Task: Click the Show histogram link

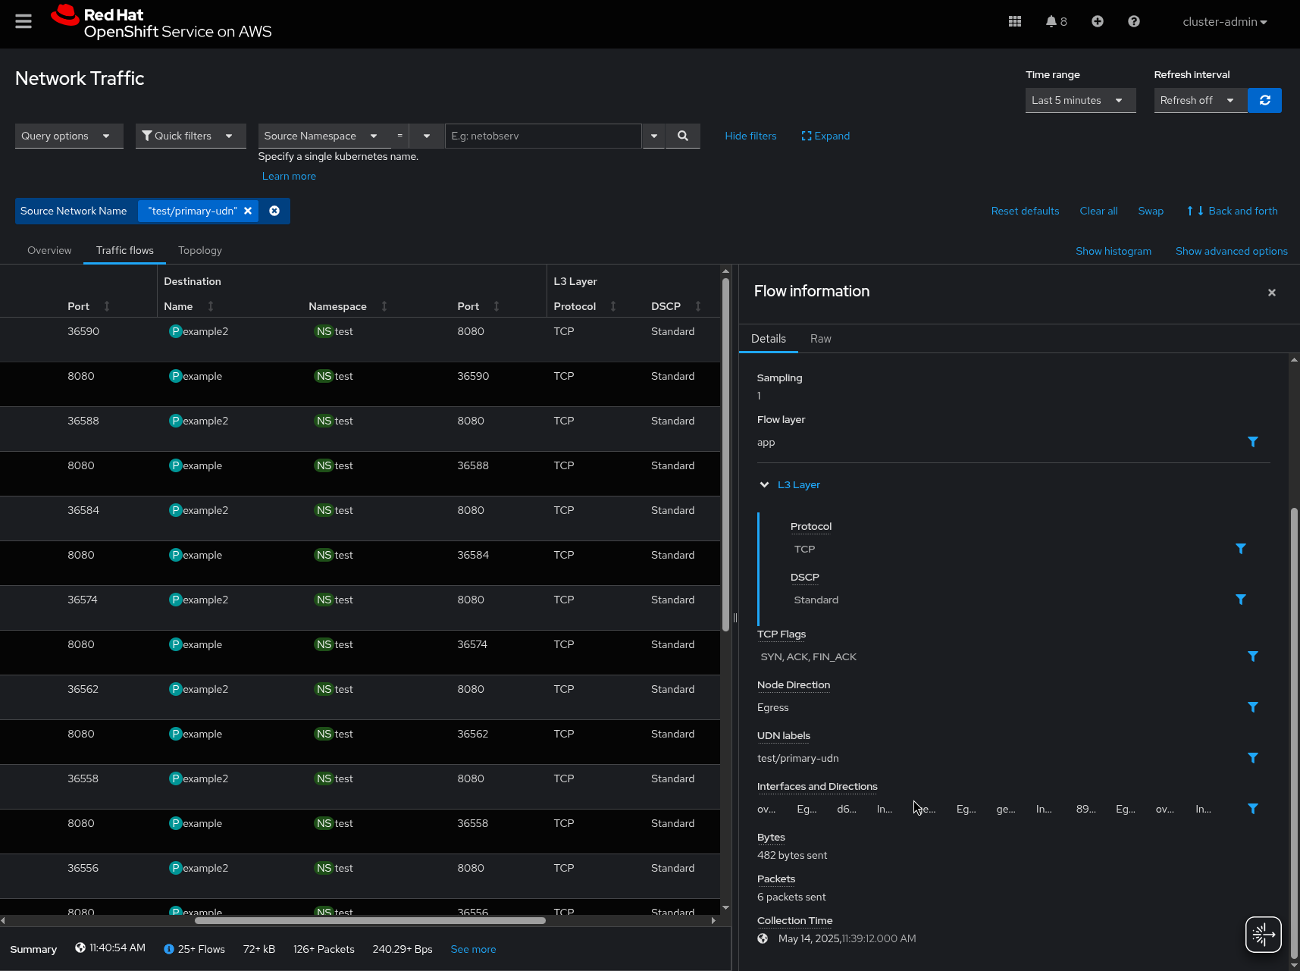Action: (1113, 251)
